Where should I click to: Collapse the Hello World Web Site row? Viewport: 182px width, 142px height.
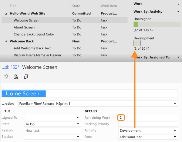(6, 14)
